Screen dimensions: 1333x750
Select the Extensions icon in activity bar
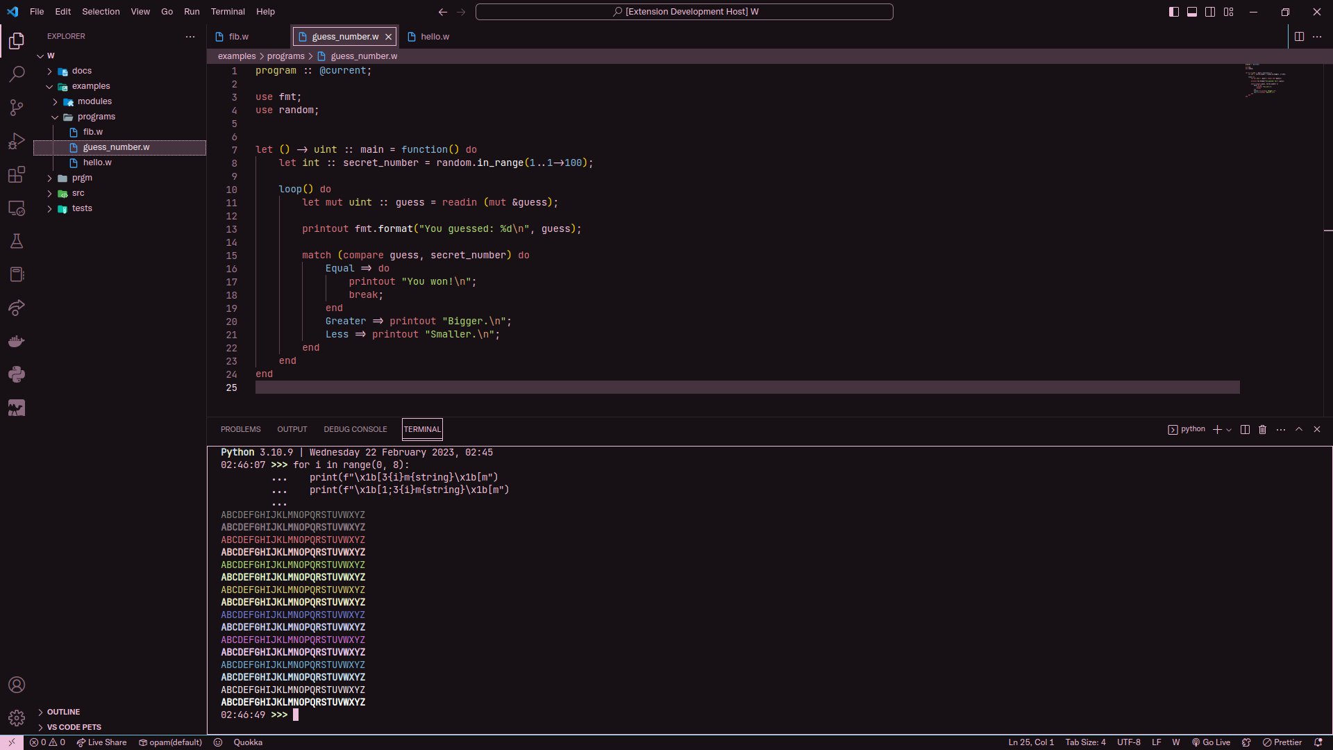(17, 174)
